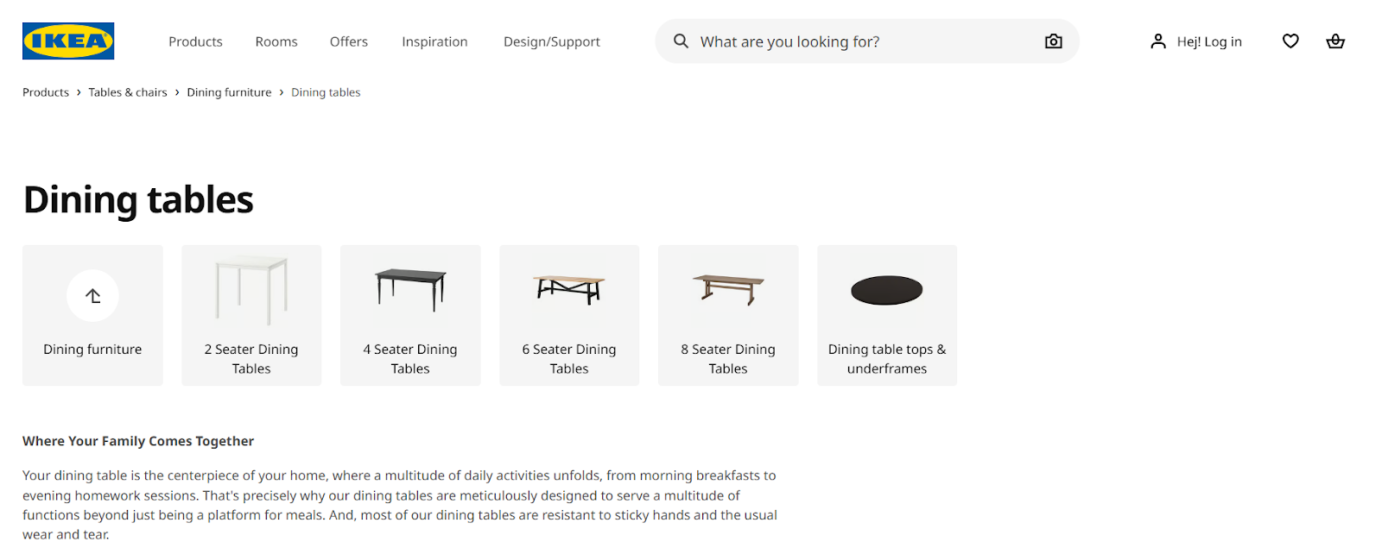
Task: Open the shopping cart icon
Action: point(1335,41)
